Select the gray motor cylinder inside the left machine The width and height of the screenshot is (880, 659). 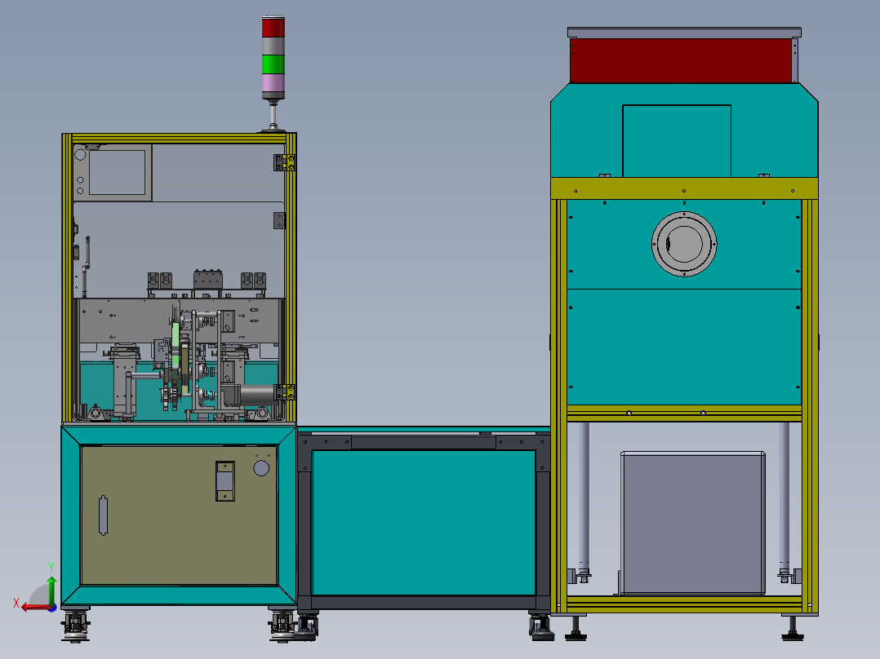coord(257,395)
